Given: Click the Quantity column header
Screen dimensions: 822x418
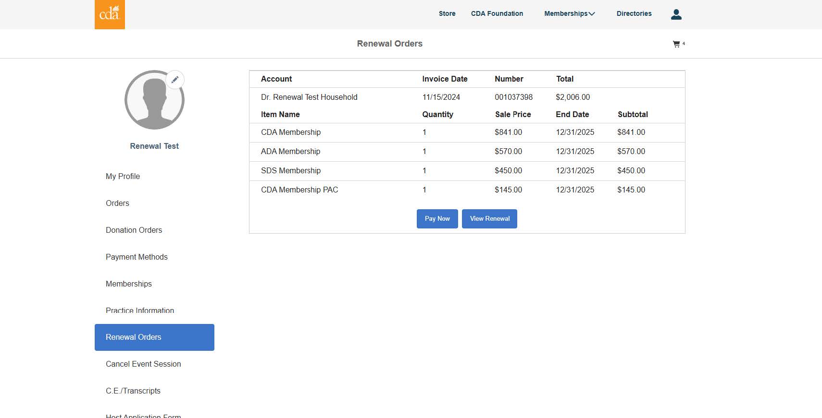Looking at the screenshot, I should 437,114.
